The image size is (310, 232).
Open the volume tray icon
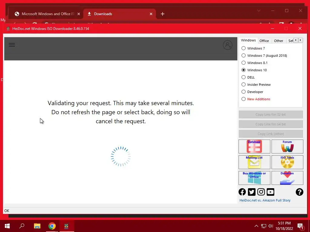pos(271,226)
